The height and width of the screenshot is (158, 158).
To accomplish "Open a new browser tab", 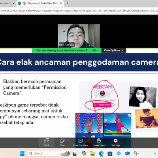I will pos(67,3).
